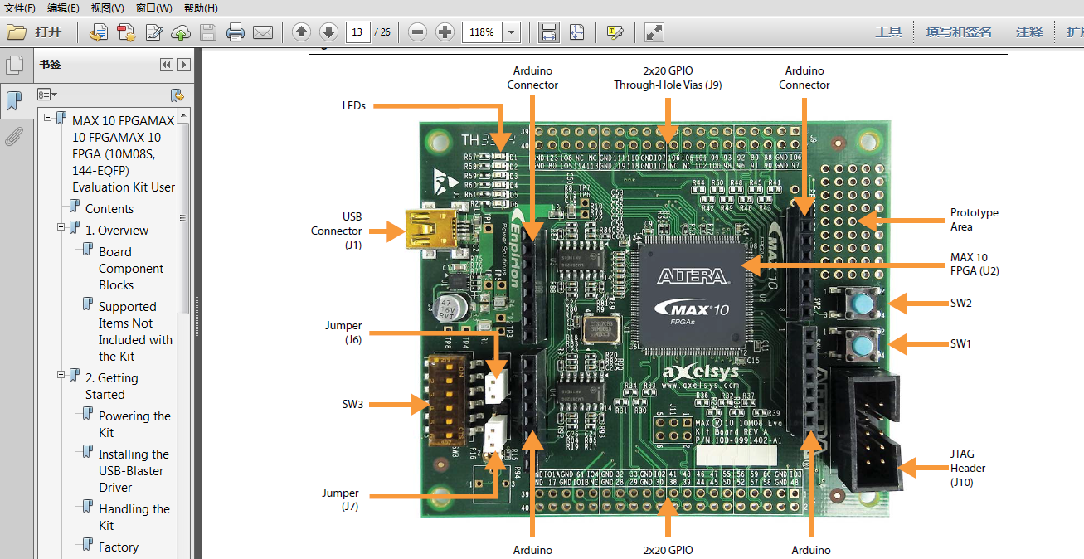The image size is (1084, 559).
Task: Click the Jumper (J7) label text
Action: click(340, 499)
